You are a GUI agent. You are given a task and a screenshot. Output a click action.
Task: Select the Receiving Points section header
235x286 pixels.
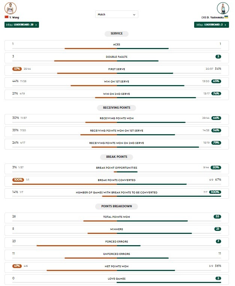coord(117,108)
